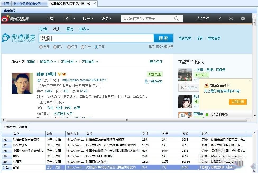The height and width of the screenshot is (173, 258).
Task: Open the 不限年龄 filter dropdown
Action: 90,62
